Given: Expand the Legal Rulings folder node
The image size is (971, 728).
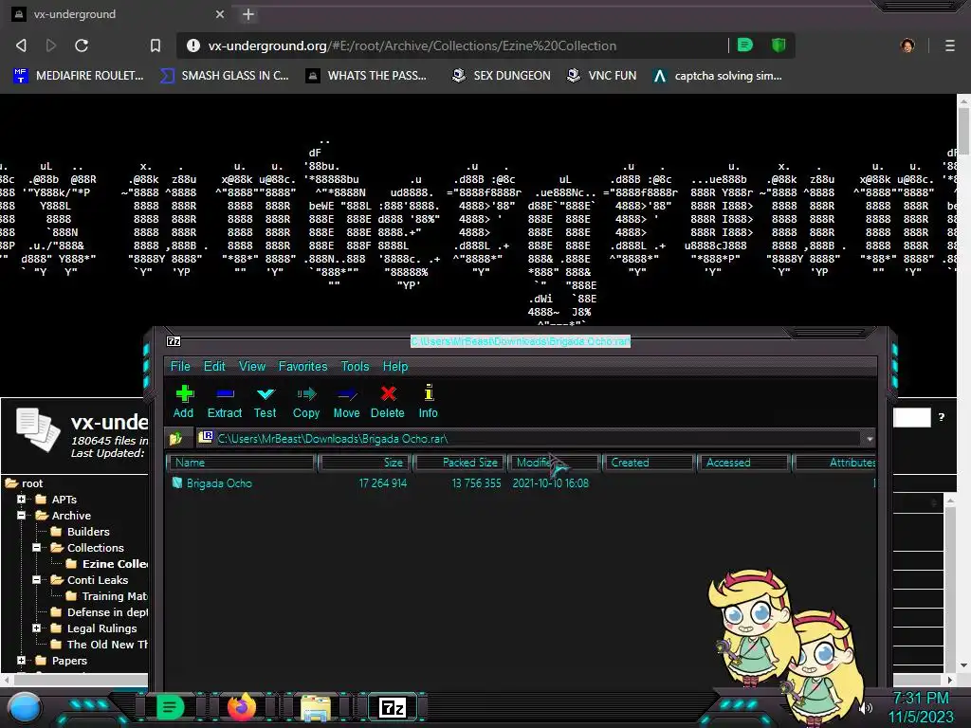Looking at the screenshot, I should click(x=37, y=628).
